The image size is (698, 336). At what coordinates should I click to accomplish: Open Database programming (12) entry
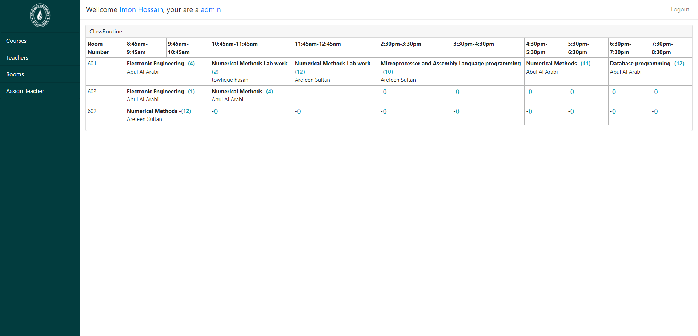tap(679, 64)
